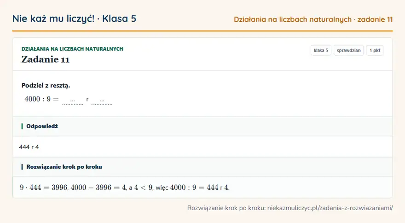
Task: Click the 'Podziel z resztą.' instruction
Action: 46,85
